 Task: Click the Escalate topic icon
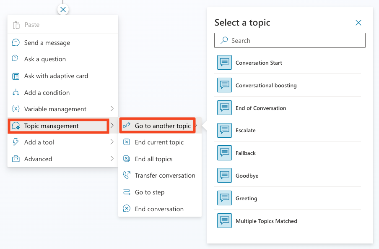pos(224,131)
